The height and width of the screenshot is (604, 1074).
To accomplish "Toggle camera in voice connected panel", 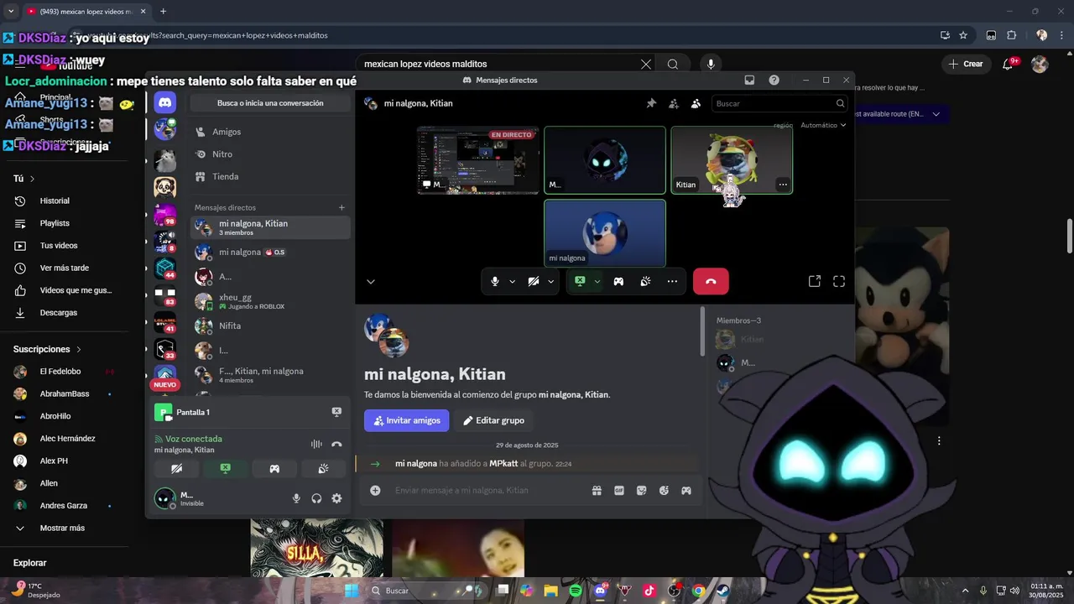I will coord(176,469).
